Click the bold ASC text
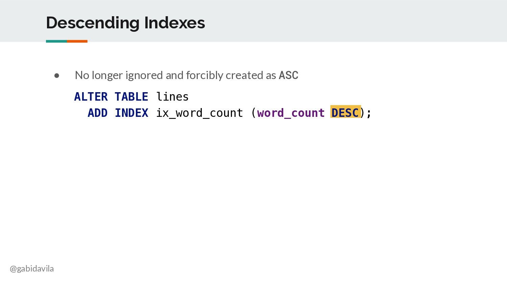 [288, 75]
